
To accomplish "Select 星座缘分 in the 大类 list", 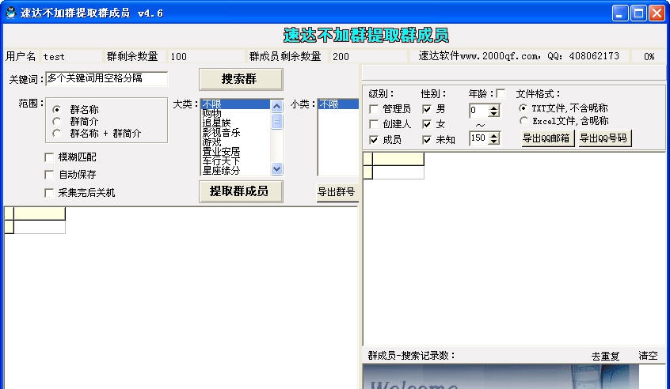I will pyautogui.click(x=235, y=171).
